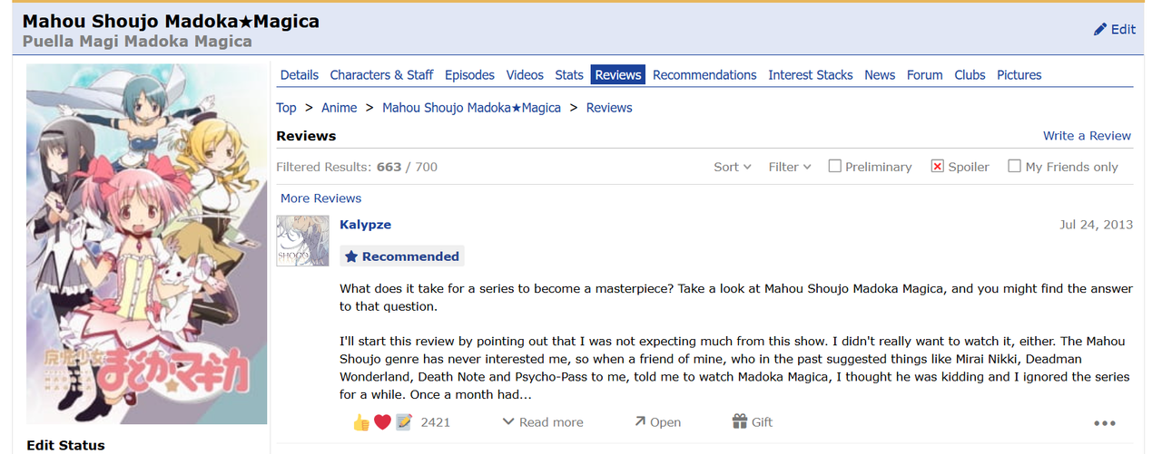Click the Edit Status heading
The image size is (1162, 454).
click(x=65, y=445)
